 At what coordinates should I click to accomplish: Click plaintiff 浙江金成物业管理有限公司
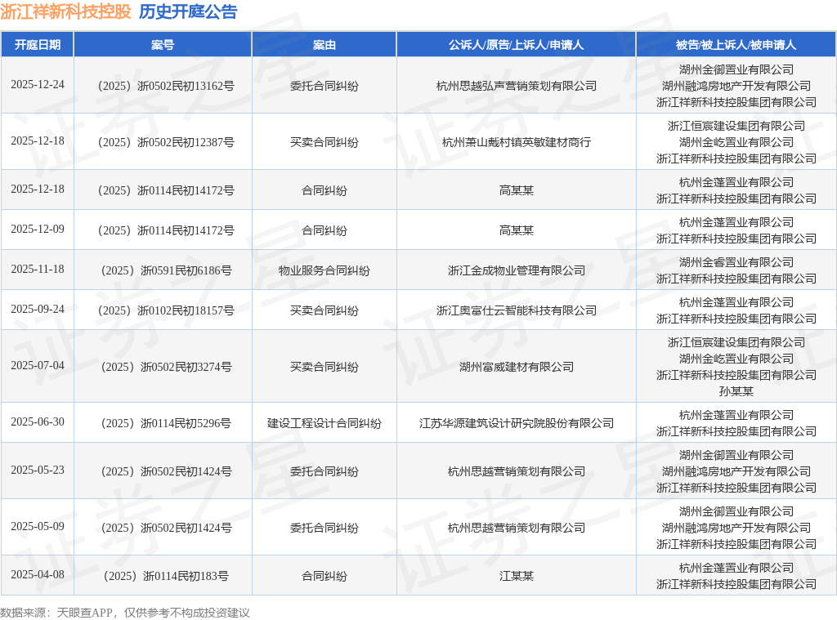point(517,270)
